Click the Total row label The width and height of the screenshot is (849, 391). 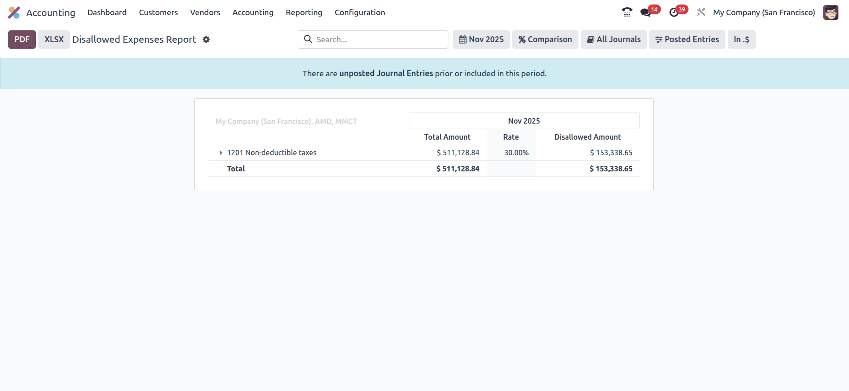236,169
